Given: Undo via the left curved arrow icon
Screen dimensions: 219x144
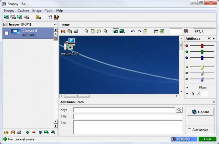Looking at the screenshot, I should (x=133, y=31).
